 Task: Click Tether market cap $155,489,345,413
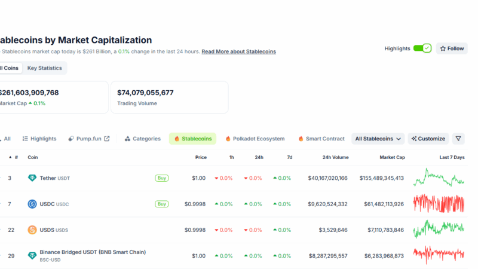(x=382, y=178)
